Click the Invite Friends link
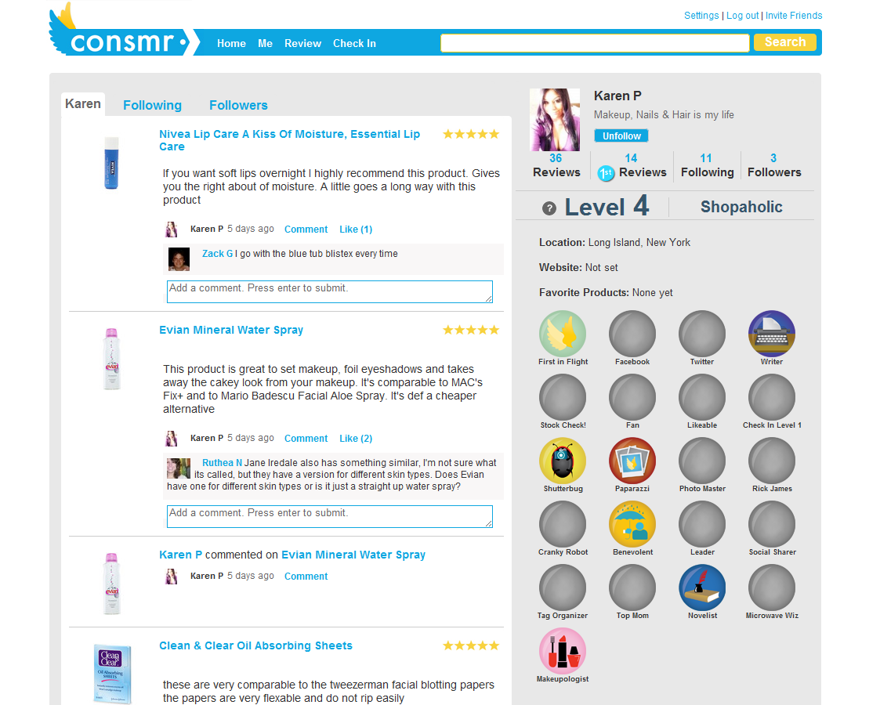The image size is (880, 705). [x=794, y=15]
